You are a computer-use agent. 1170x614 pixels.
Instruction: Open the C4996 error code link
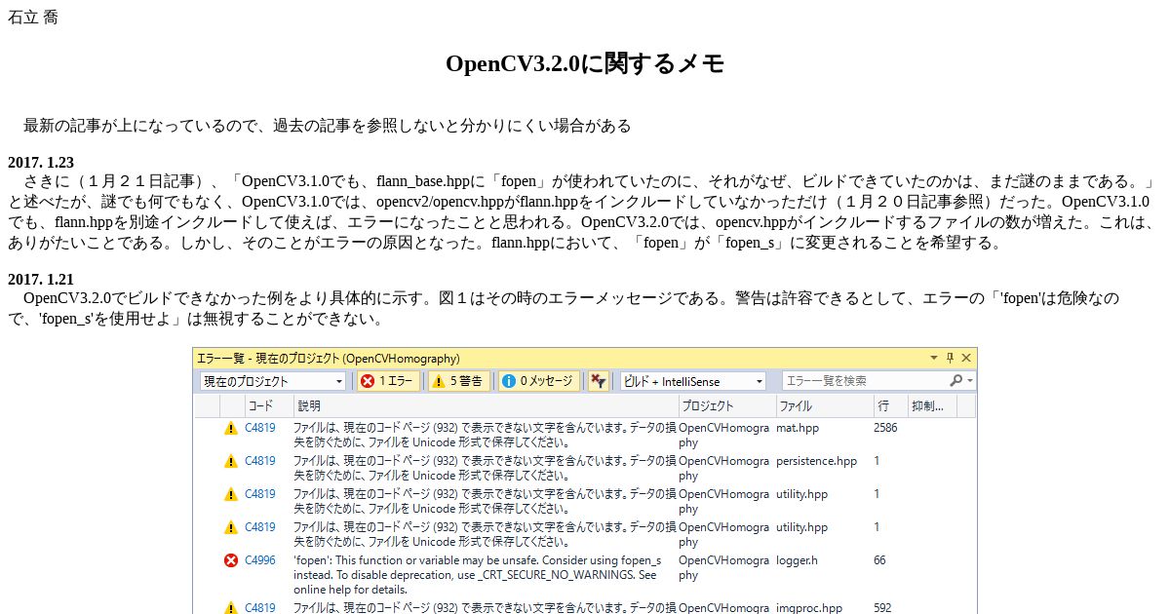pyautogui.click(x=259, y=560)
